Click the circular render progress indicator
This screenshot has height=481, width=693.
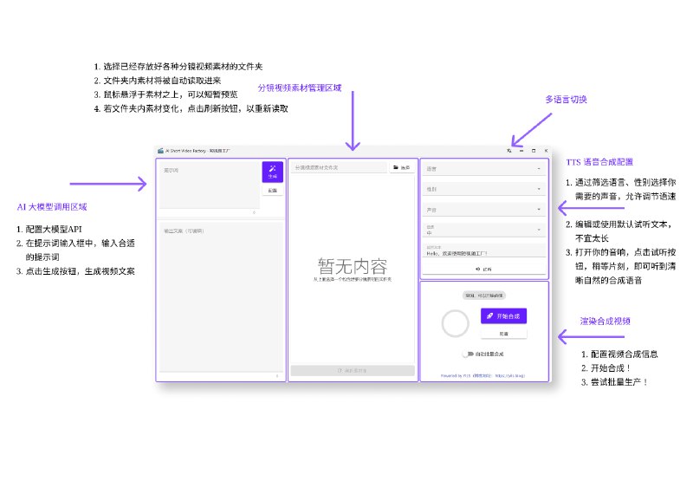point(456,323)
